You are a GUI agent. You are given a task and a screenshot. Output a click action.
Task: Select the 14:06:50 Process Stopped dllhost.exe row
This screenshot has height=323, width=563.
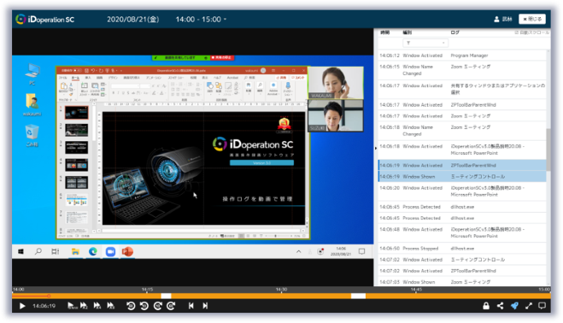pyautogui.click(x=462, y=249)
